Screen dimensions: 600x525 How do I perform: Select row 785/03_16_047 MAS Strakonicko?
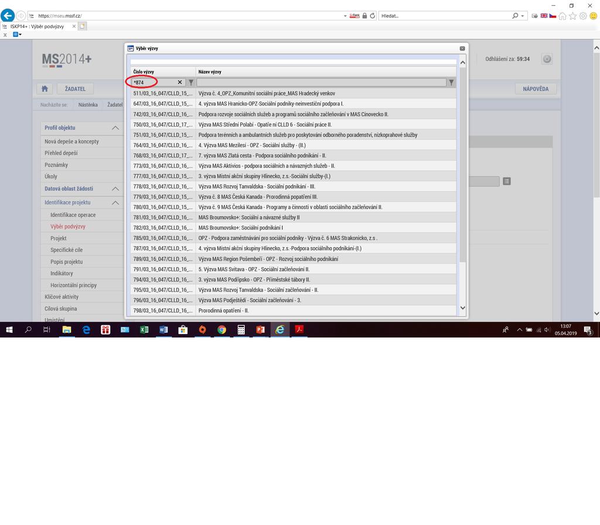(293, 238)
